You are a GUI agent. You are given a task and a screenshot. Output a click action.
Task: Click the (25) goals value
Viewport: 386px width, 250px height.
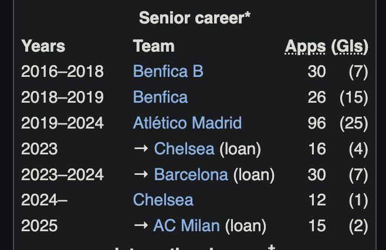354,123
